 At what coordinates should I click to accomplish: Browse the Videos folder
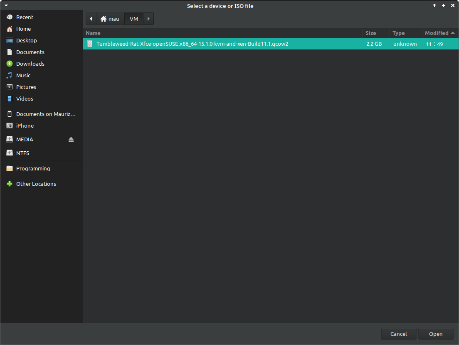tap(25, 99)
